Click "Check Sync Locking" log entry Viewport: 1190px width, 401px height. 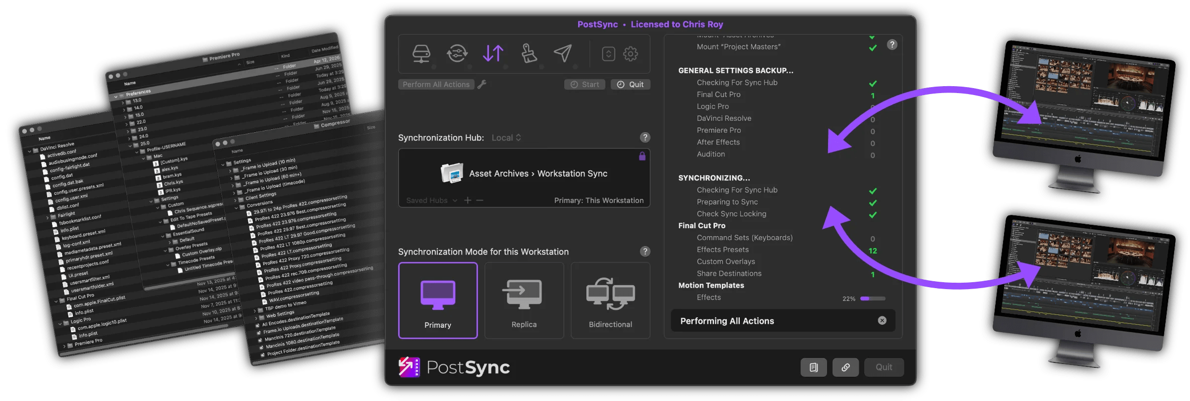pos(731,214)
